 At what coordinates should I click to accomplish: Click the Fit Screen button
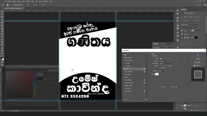pos(35,5)
